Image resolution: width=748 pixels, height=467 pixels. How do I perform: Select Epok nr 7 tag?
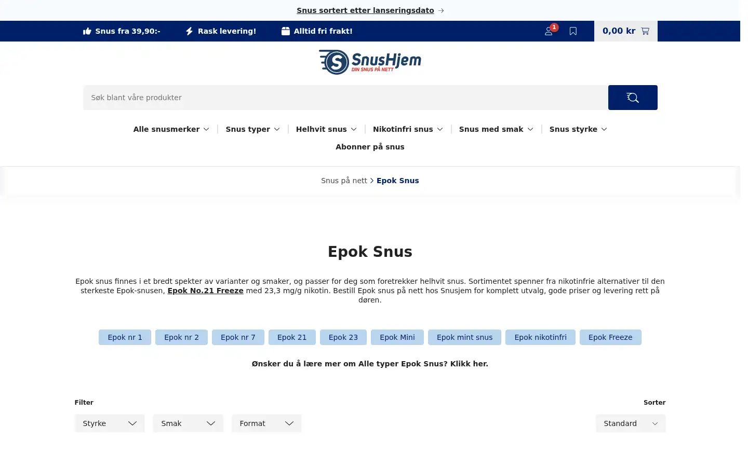tap(238, 337)
